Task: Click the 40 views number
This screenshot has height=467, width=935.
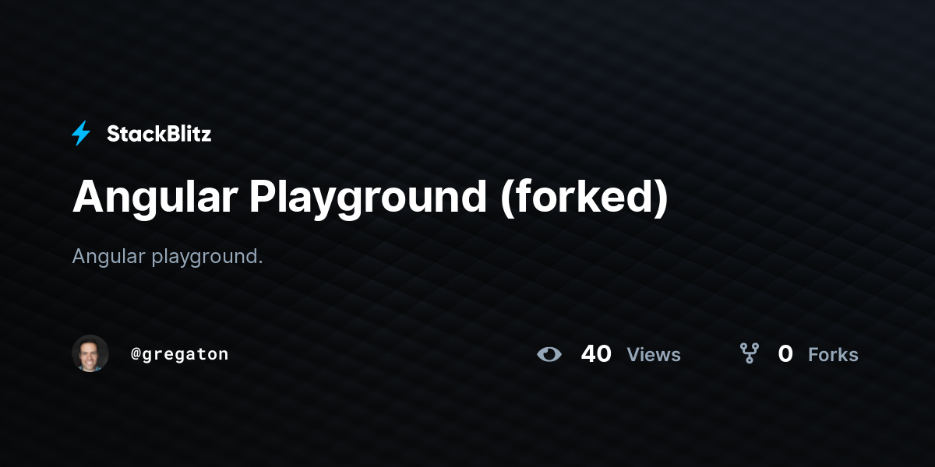Action: click(596, 354)
